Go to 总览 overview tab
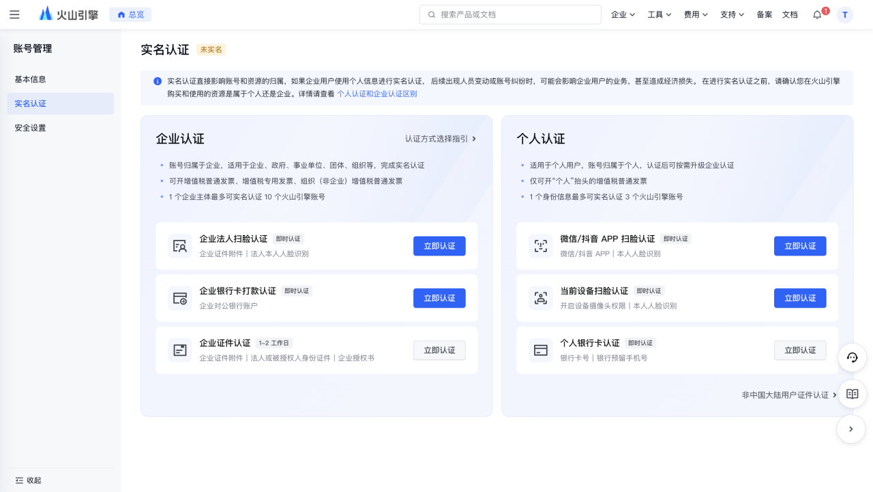The height and width of the screenshot is (492, 873). click(x=130, y=14)
